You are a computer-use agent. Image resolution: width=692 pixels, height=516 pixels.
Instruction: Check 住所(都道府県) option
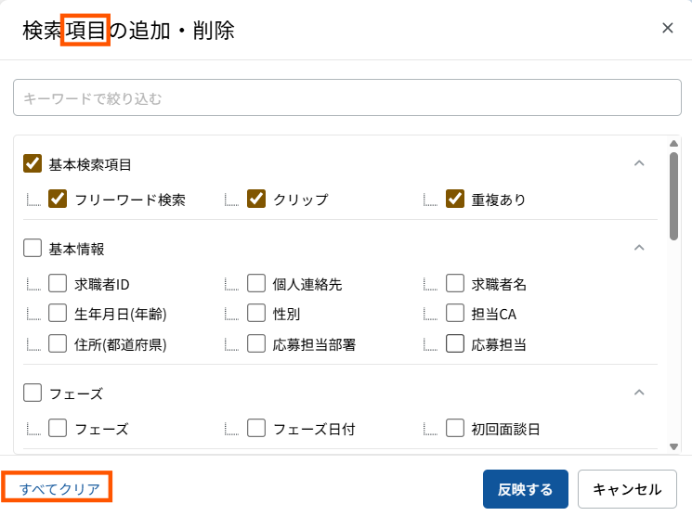(x=58, y=343)
